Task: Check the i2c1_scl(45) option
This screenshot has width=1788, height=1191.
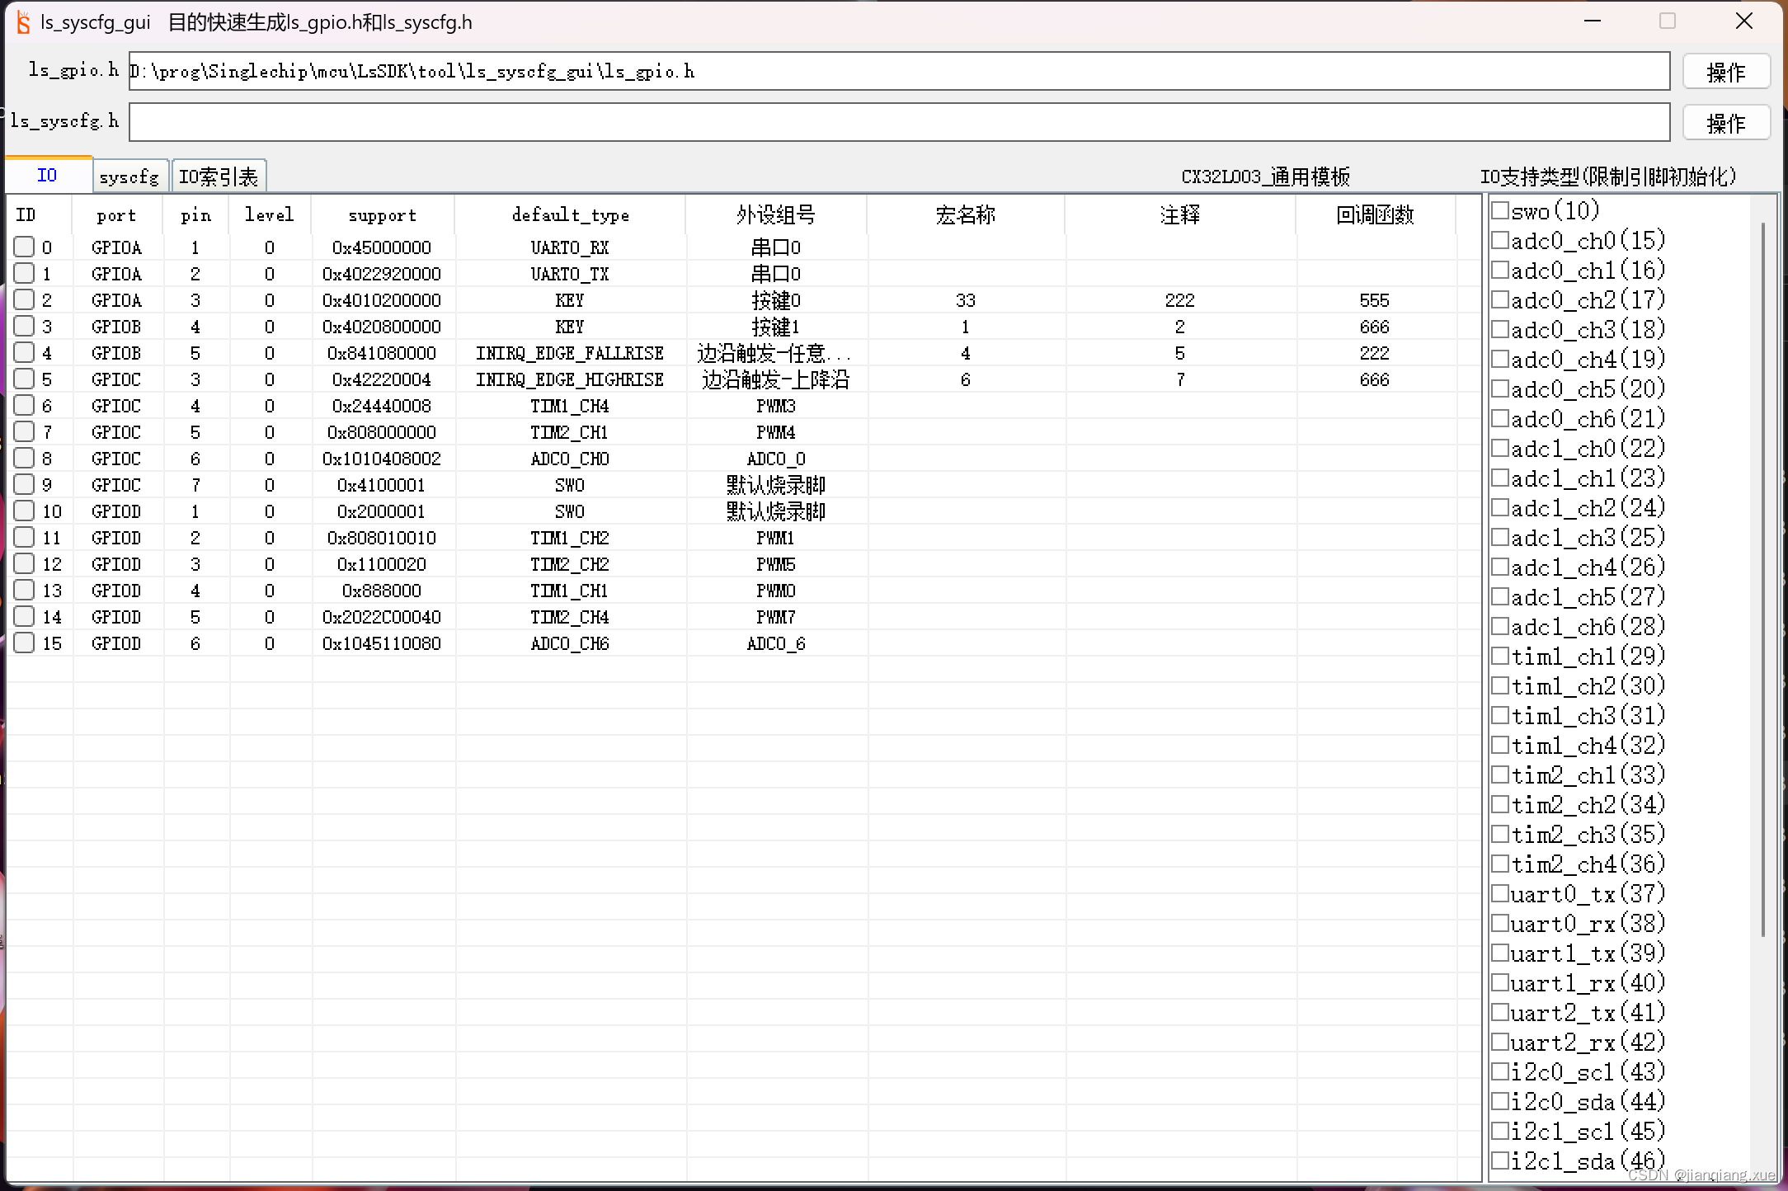Action: pyautogui.click(x=1500, y=1131)
